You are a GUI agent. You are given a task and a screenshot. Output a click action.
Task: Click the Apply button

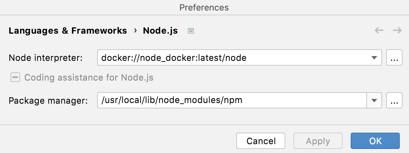click(x=318, y=141)
